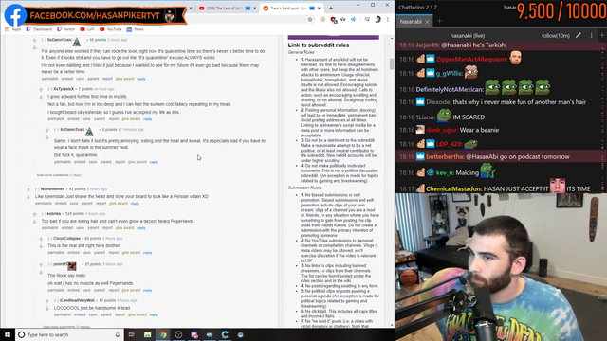Screen dimensions: 607x341
Task: Click the hasanabi (live) split header
Action: (x=468, y=36)
